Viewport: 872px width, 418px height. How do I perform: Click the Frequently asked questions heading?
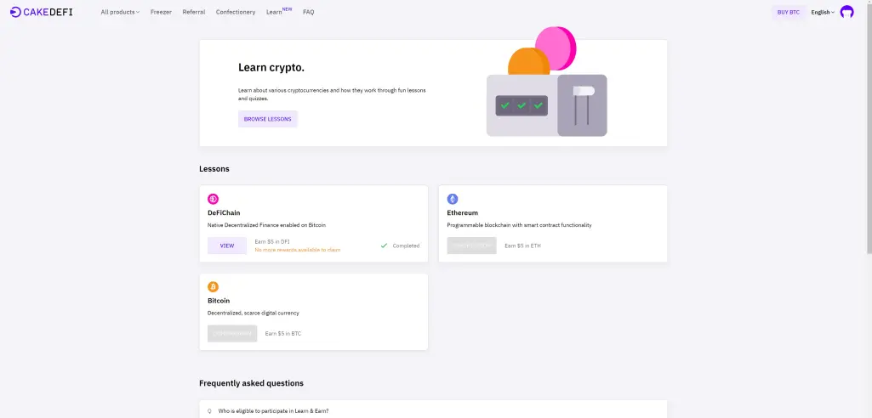pyautogui.click(x=251, y=383)
